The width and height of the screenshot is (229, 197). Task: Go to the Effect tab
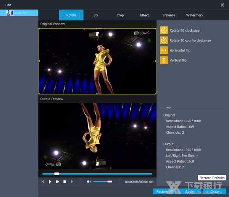click(145, 15)
